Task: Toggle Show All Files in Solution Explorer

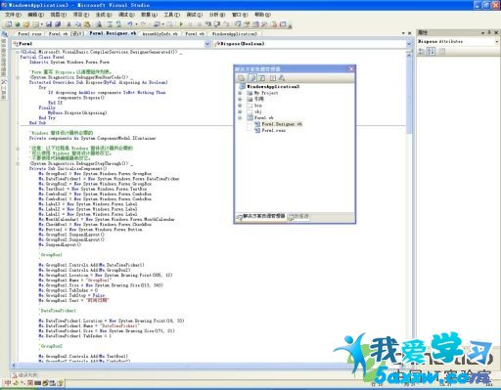Action: (252, 78)
